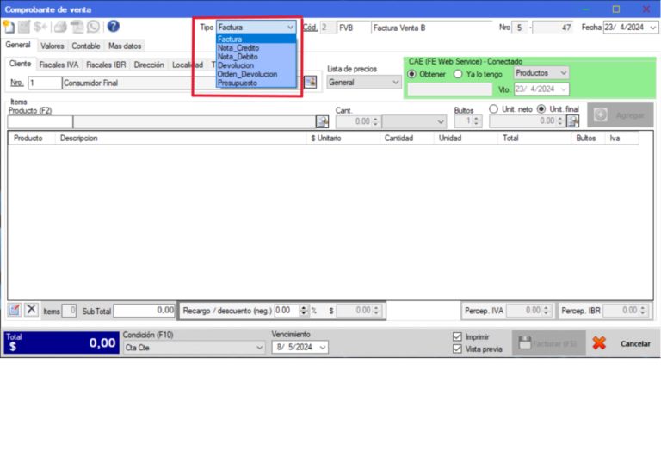661x469 pixels.
Task: Click the Facturar (F5) button
Action: [x=549, y=343]
